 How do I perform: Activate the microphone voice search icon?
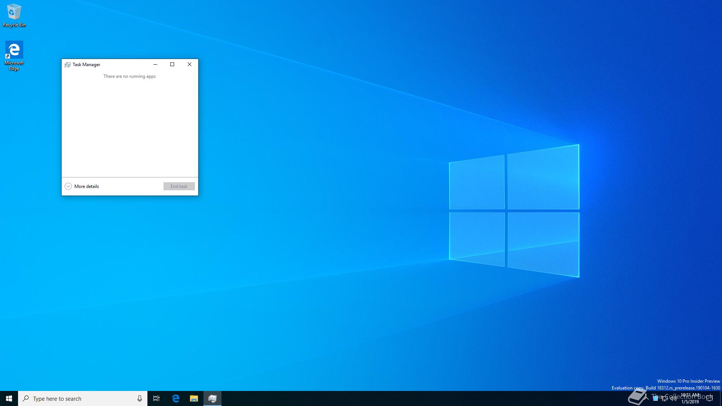tap(140, 398)
